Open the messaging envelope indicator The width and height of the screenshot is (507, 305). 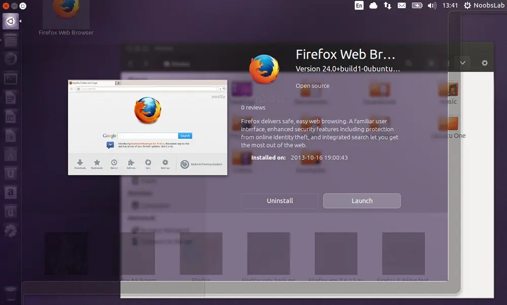pyautogui.click(x=402, y=6)
